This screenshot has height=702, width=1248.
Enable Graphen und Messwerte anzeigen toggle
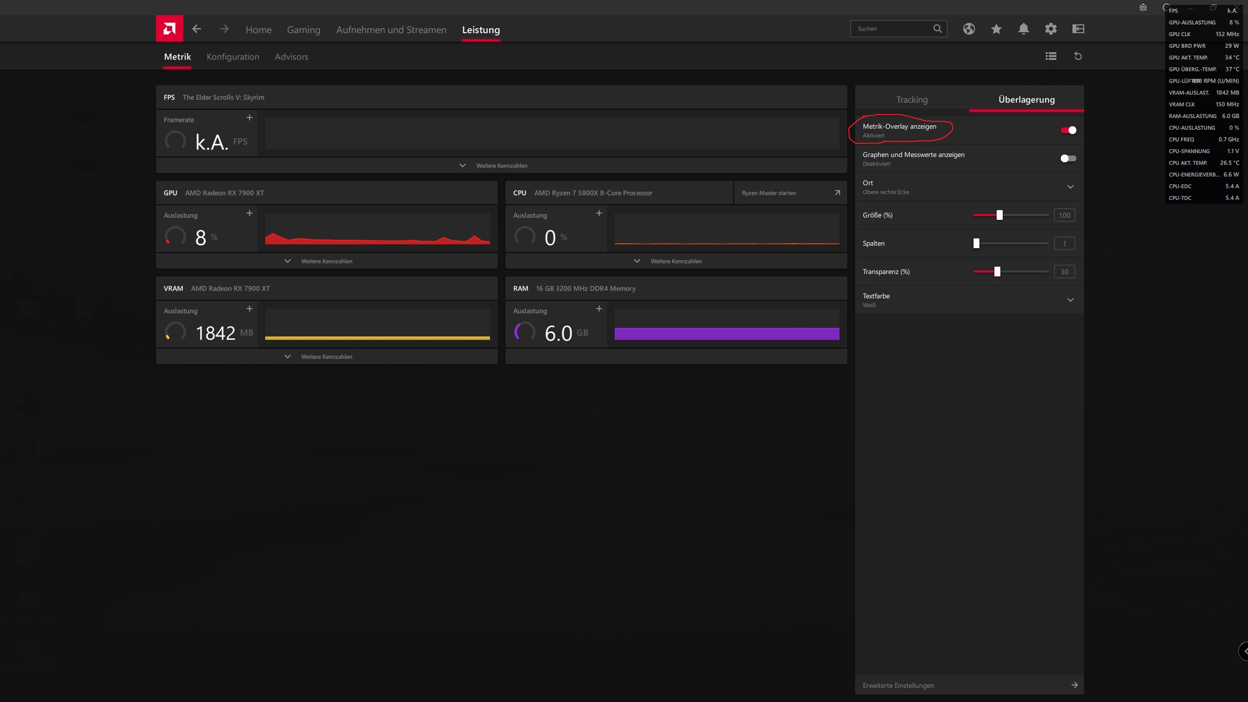tap(1068, 158)
